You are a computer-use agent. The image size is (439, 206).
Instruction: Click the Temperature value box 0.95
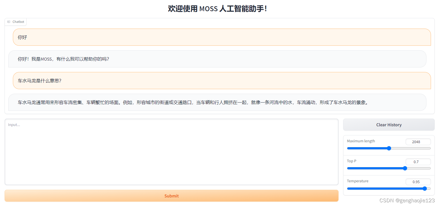418,182
